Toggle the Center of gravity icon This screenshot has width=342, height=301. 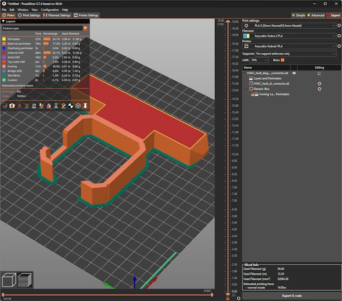click(69, 105)
